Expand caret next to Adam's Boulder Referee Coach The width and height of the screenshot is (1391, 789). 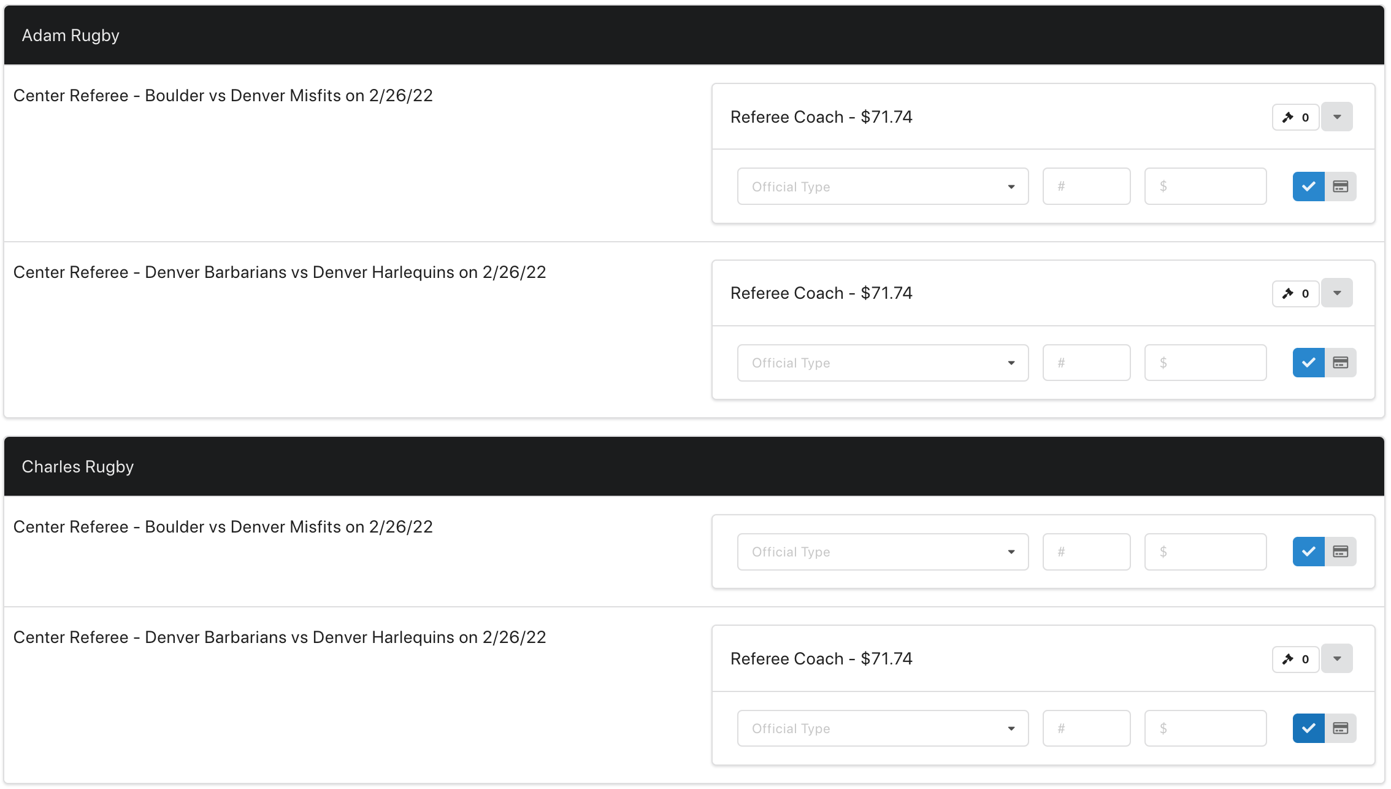pyautogui.click(x=1337, y=117)
